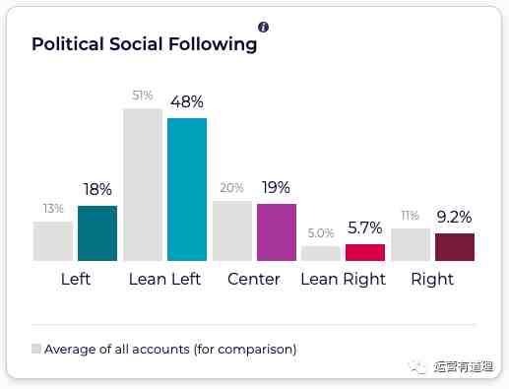This screenshot has height=389, width=509.
Task: Click the 48% value label
Action: 187,101
